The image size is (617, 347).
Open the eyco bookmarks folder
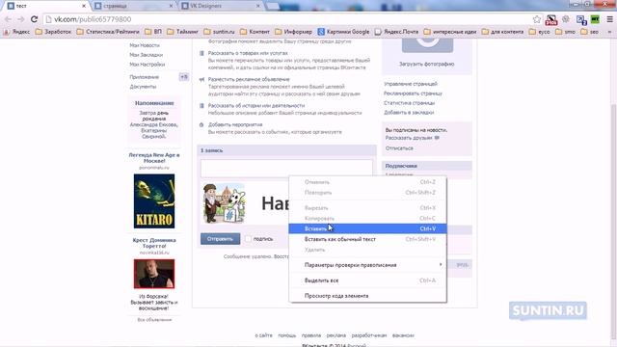pyautogui.click(x=540, y=32)
